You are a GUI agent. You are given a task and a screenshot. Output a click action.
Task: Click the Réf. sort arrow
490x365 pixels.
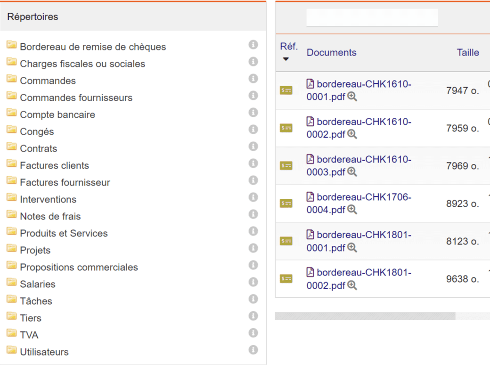click(x=286, y=59)
